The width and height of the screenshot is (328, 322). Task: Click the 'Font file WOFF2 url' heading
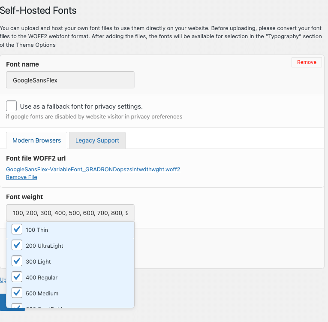pos(36,158)
